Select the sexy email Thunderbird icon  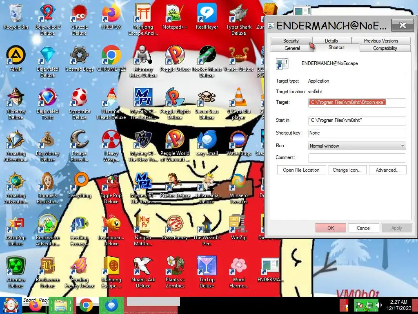[207, 143]
